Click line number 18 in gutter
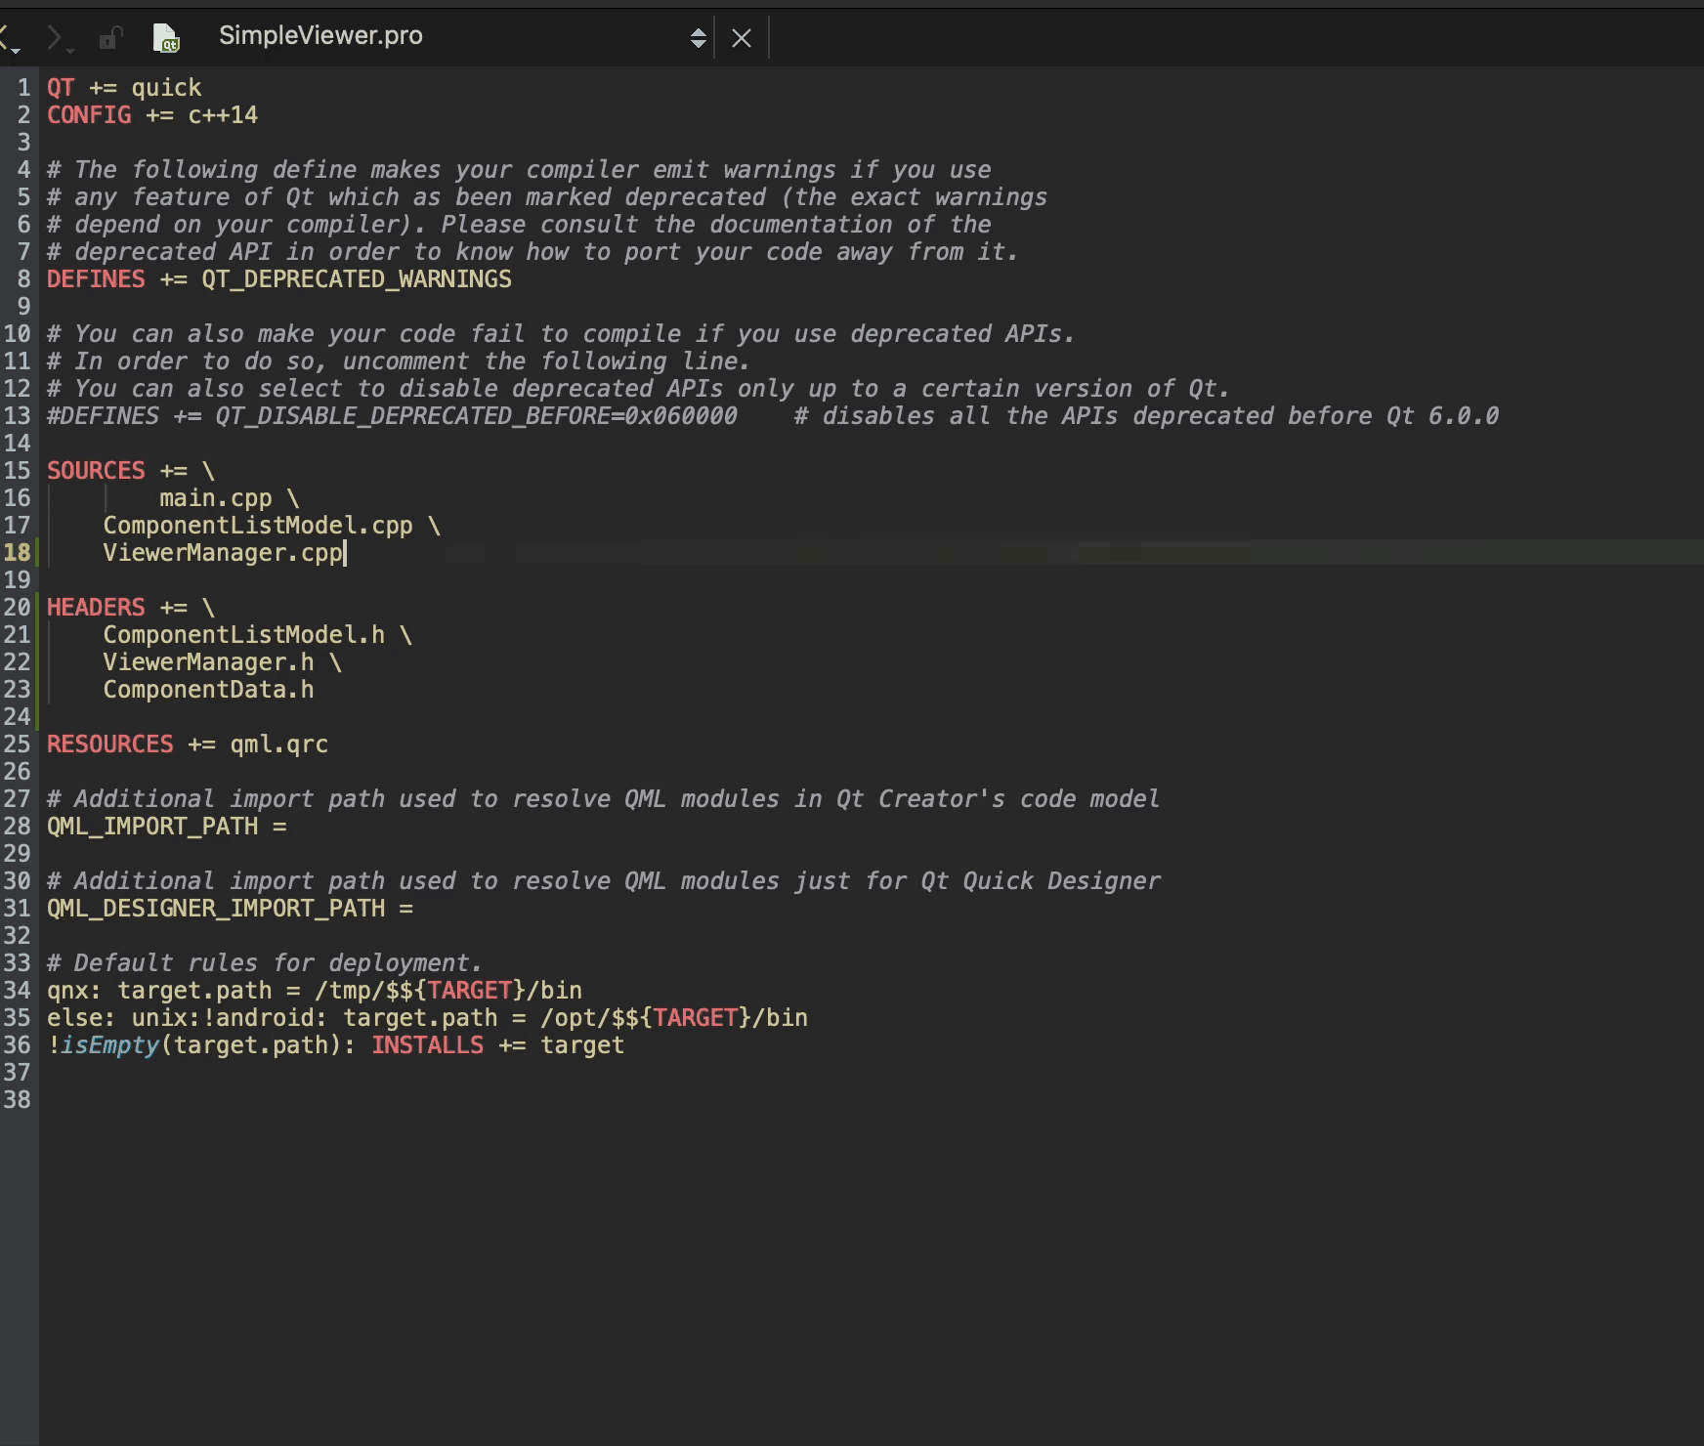This screenshot has height=1446, width=1704. pyautogui.click(x=18, y=553)
